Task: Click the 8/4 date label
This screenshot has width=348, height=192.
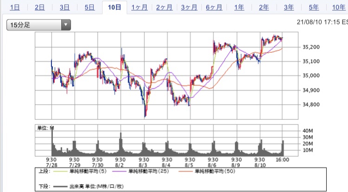Action: click(x=167, y=165)
